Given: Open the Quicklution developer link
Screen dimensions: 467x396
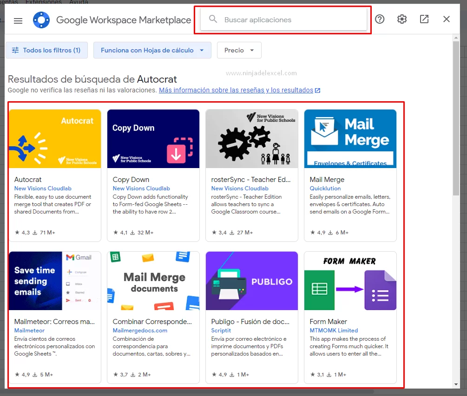Looking at the screenshot, I should (x=325, y=188).
